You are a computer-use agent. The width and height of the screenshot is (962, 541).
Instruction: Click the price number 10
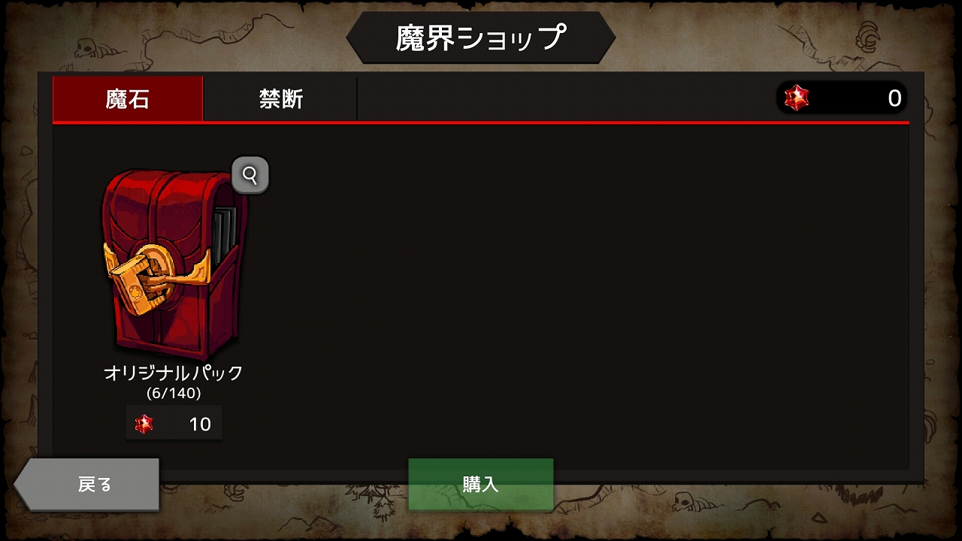tap(200, 425)
